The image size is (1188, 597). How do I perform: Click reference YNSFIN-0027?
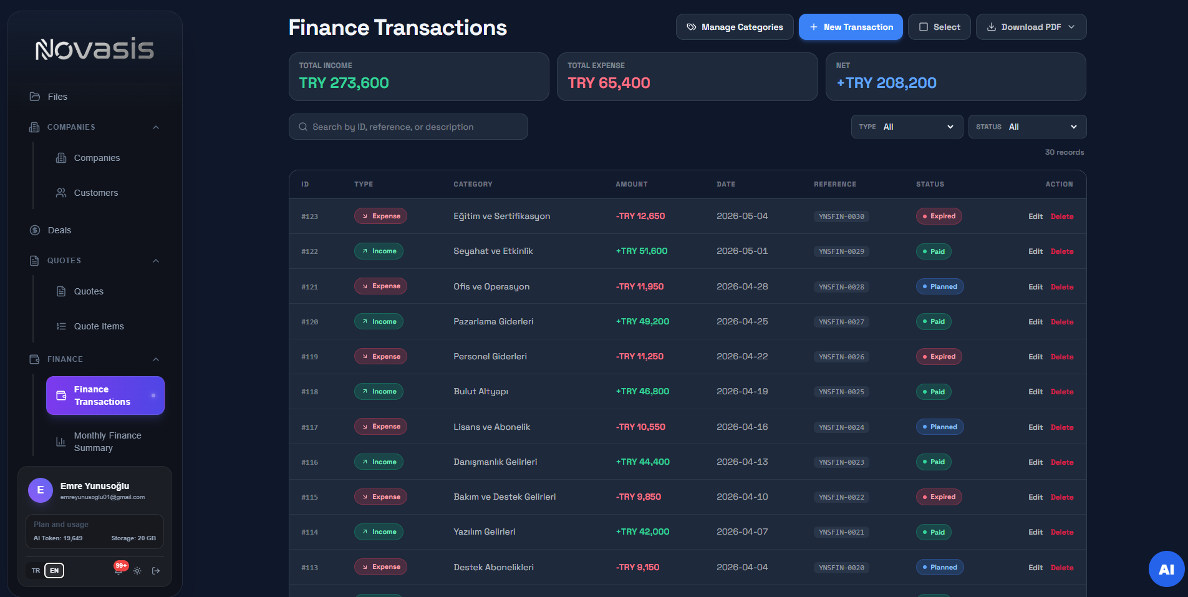pos(841,322)
